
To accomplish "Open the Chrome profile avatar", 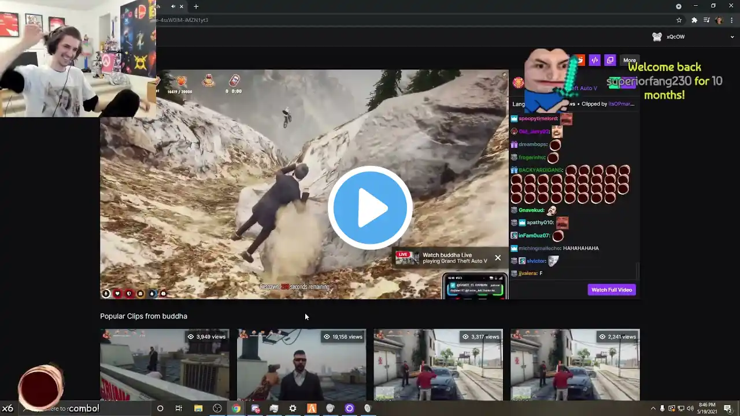I will pyautogui.click(x=719, y=20).
